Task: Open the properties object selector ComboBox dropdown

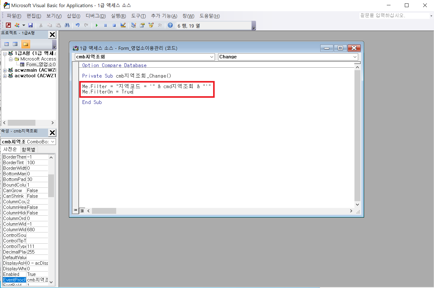Action: point(53,142)
